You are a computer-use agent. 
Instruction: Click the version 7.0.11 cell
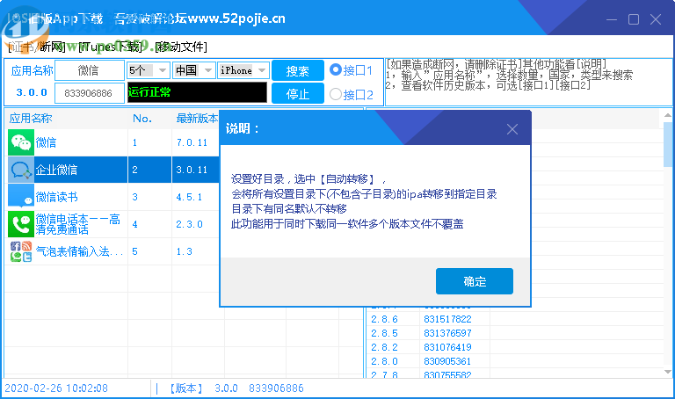point(192,142)
